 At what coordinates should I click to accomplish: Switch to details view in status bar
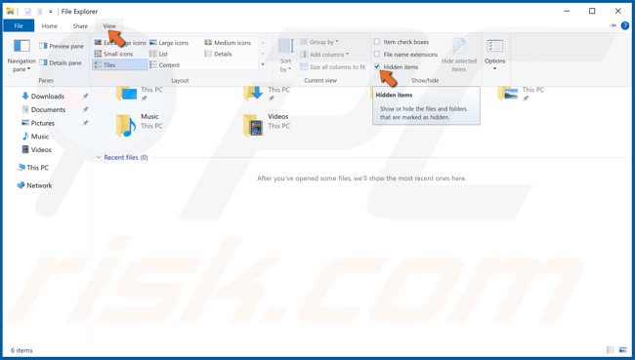[611, 350]
